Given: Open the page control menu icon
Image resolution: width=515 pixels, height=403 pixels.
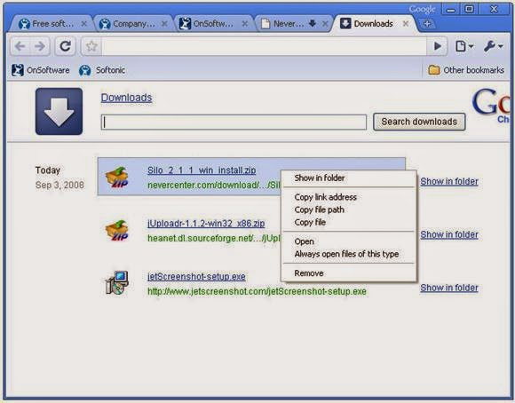Looking at the screenshot, I should click(464, 46).
